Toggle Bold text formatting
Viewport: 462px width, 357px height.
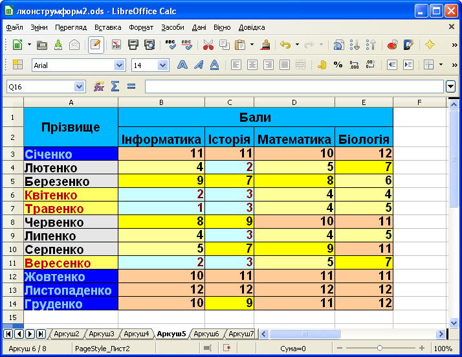coord(182,65)
